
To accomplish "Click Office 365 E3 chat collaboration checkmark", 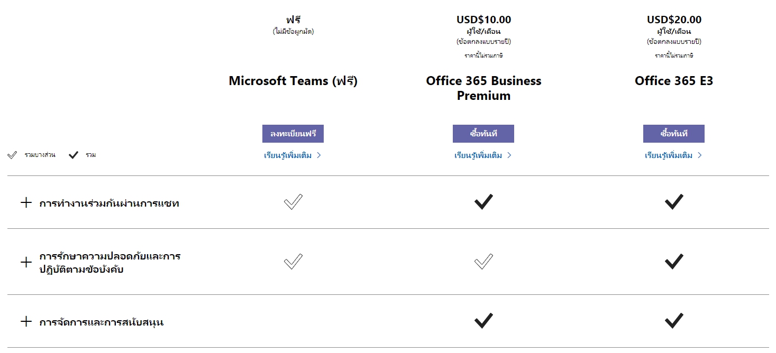I will [674, 202].
